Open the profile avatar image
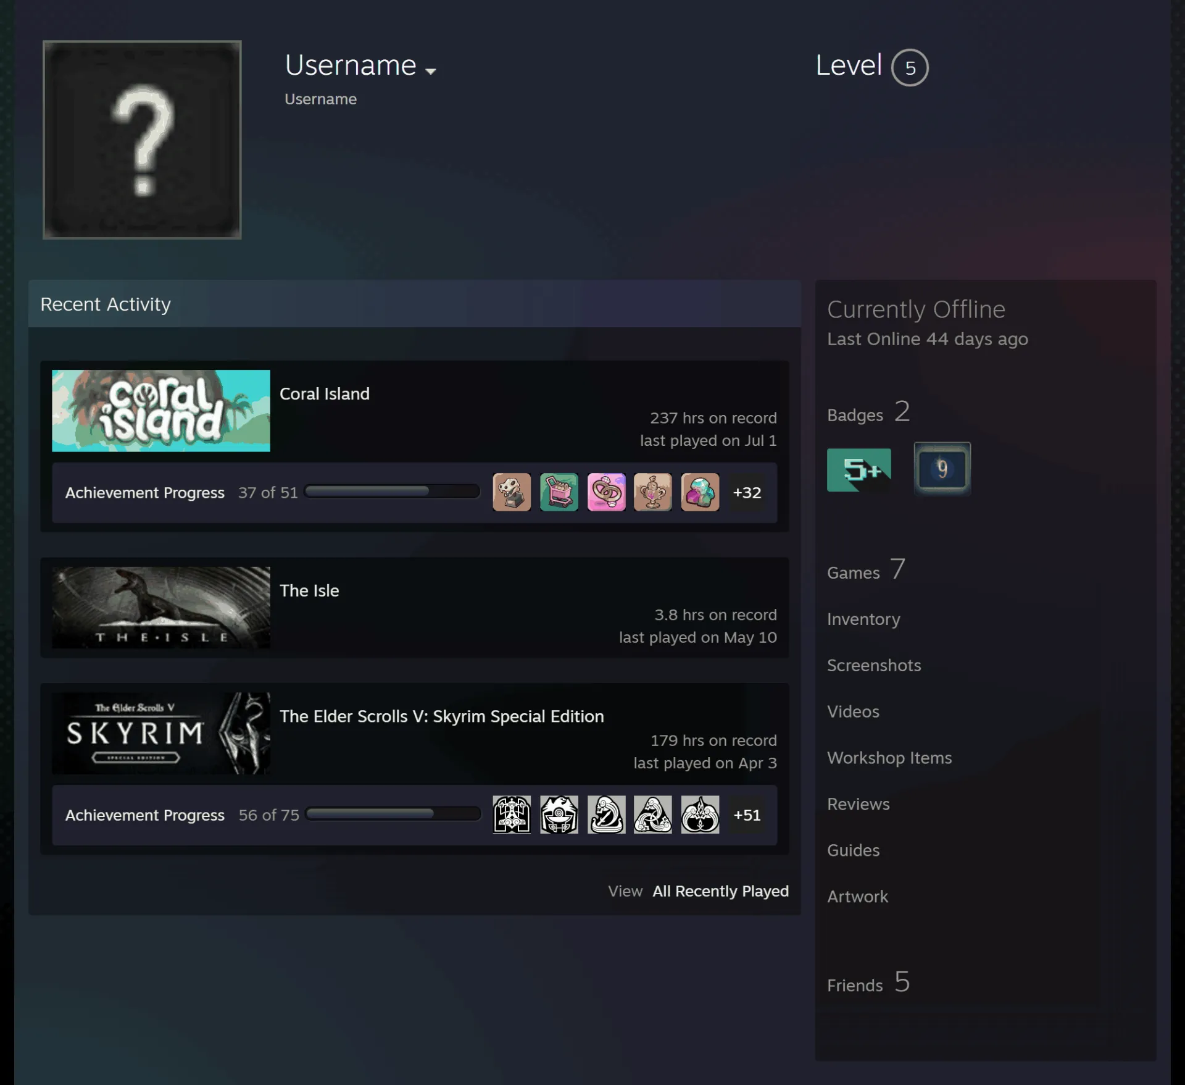 coord(142,140)
